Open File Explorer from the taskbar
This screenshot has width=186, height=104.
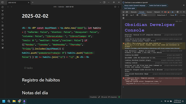coord(14,101)
